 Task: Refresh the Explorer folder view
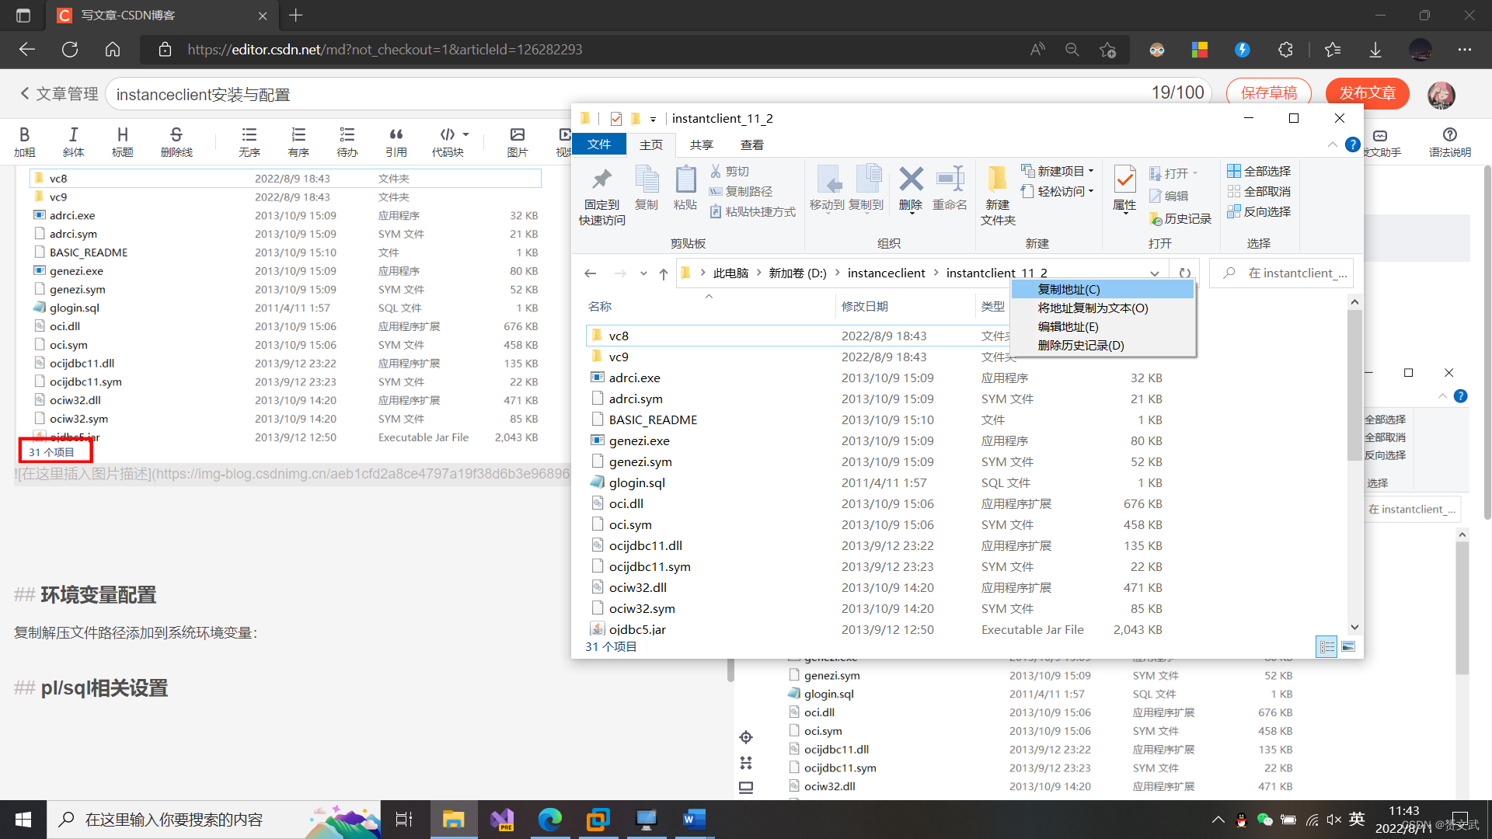(1184, 273)
